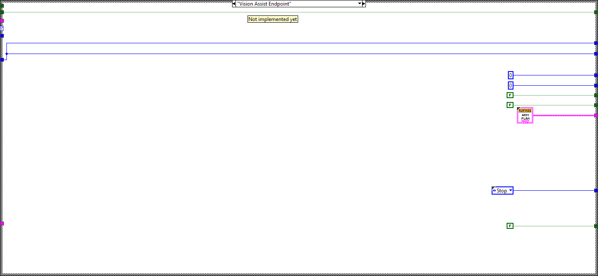Click the lower-left pink input tunnel
The image size is (598, 276).
[x=2, y=223]
